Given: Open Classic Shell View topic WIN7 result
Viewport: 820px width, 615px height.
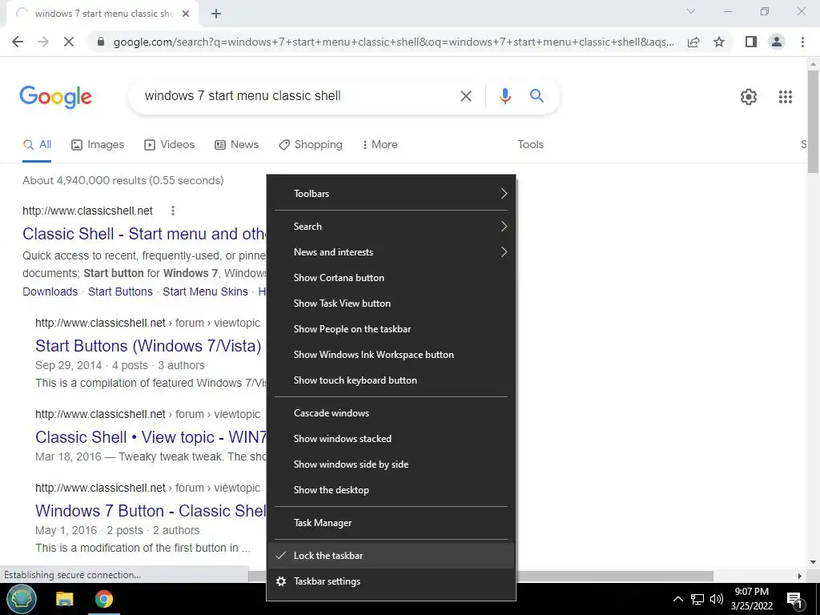Looking at the screenshot, I should [151, 436].
